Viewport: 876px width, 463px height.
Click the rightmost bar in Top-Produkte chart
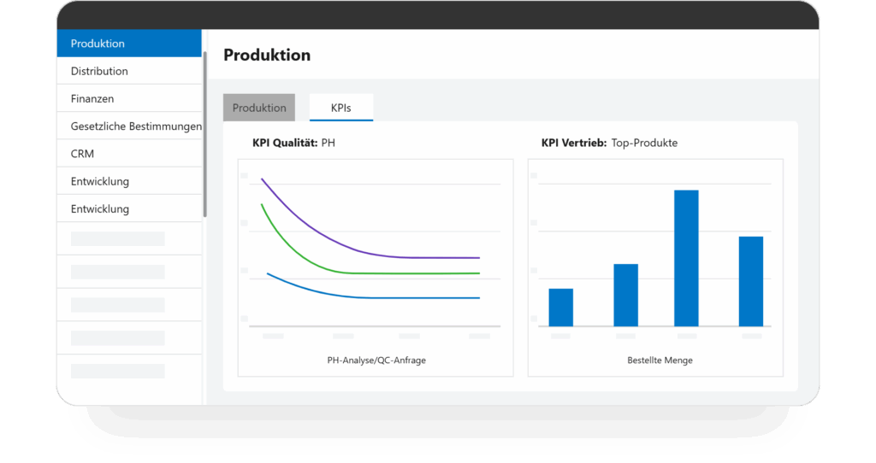click(750, 281)
